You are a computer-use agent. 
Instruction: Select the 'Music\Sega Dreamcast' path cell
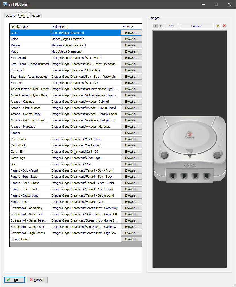click(86, 51)
